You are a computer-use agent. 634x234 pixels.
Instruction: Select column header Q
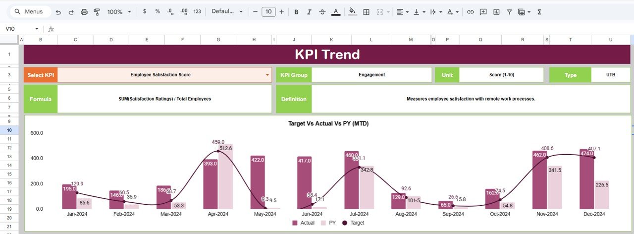coord(479,39)
